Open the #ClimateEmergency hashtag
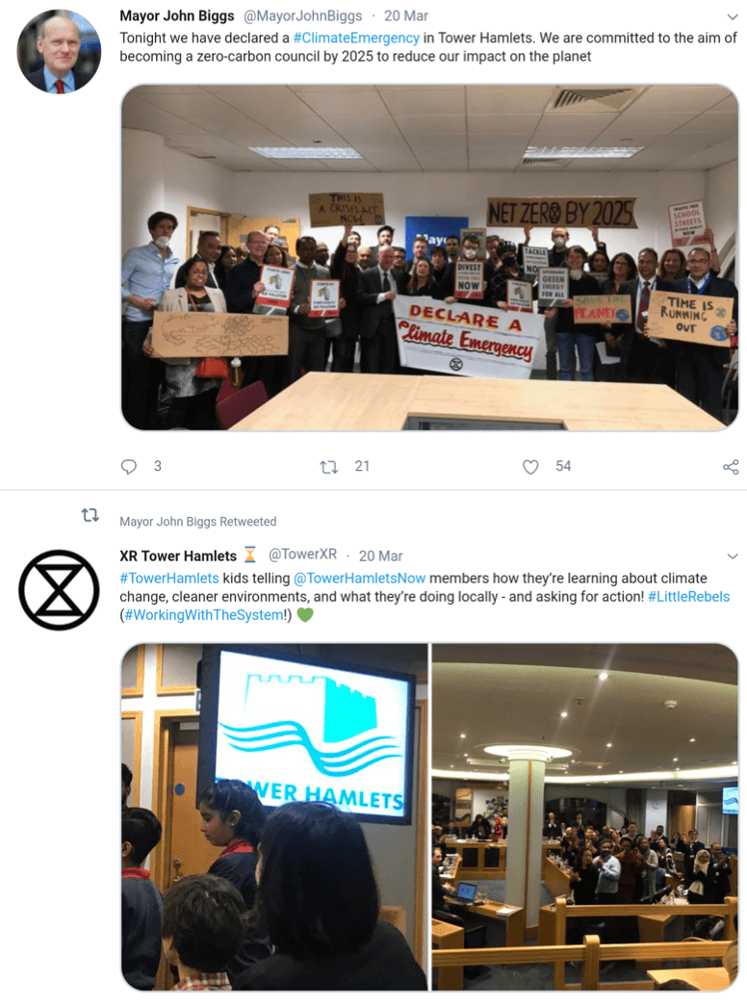Screen dimensions: 747x1005 click(356, 38)
